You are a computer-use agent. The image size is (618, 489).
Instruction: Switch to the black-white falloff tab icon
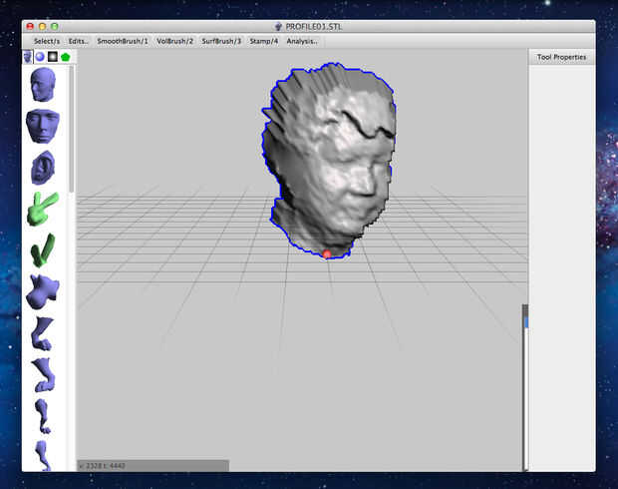53,57
